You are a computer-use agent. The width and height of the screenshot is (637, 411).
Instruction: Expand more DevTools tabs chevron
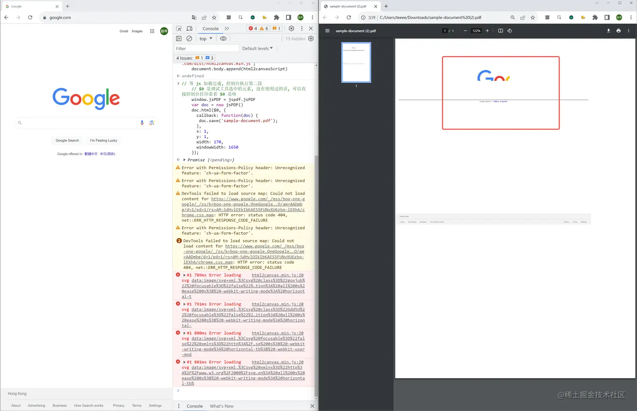(227, 29)
